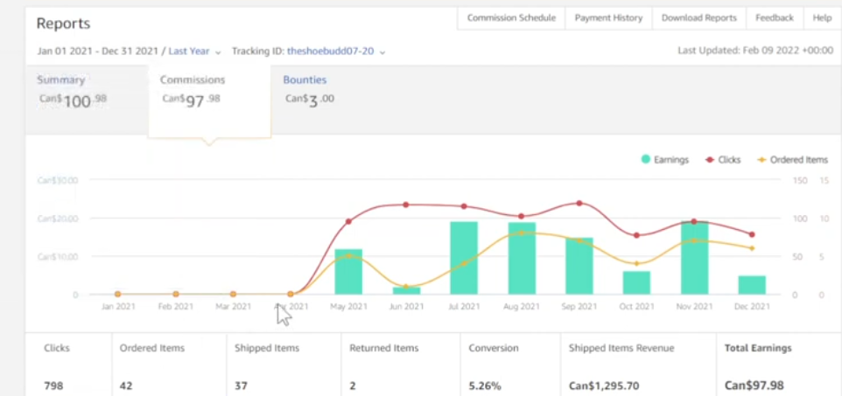
Task: Click the Feb 2021 data point on the baseline
Action: pyautogui.click(x=176, y=294)
